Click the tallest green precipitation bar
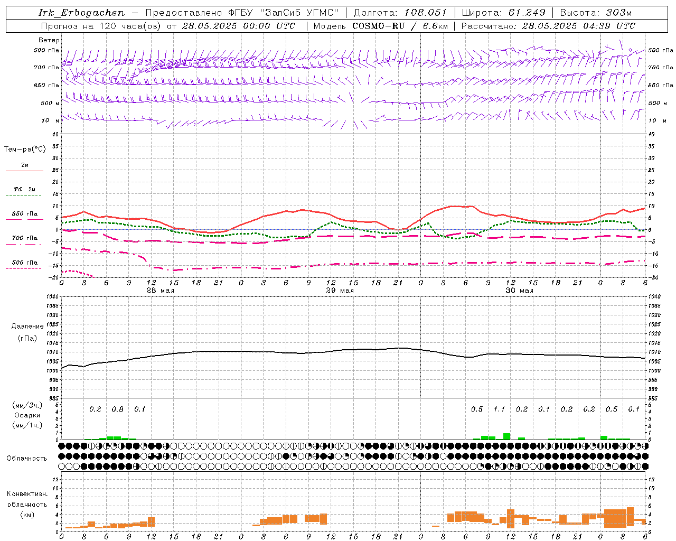The image size is (676, 541). click(x=506, y=436)
